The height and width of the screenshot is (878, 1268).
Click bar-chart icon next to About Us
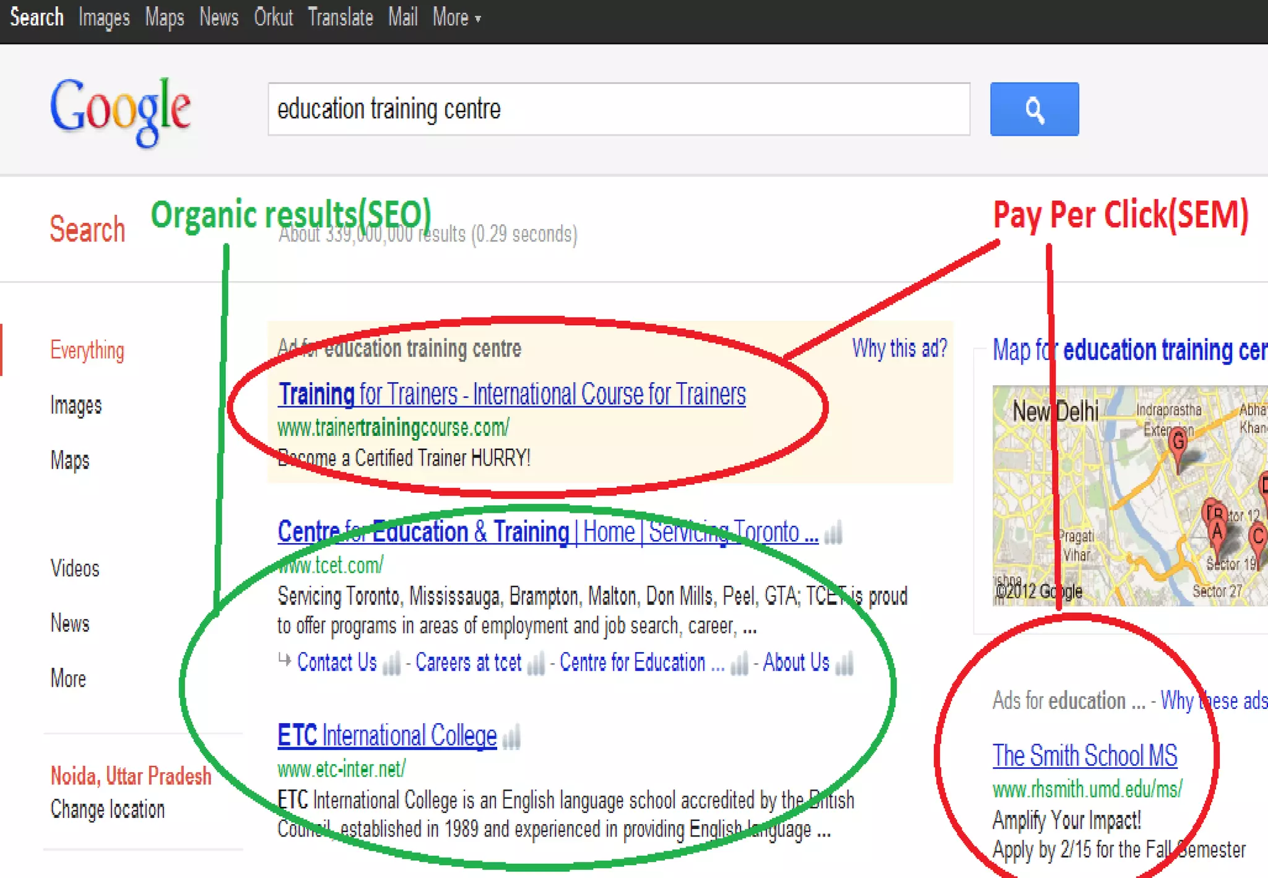click(x=844, y=664)
